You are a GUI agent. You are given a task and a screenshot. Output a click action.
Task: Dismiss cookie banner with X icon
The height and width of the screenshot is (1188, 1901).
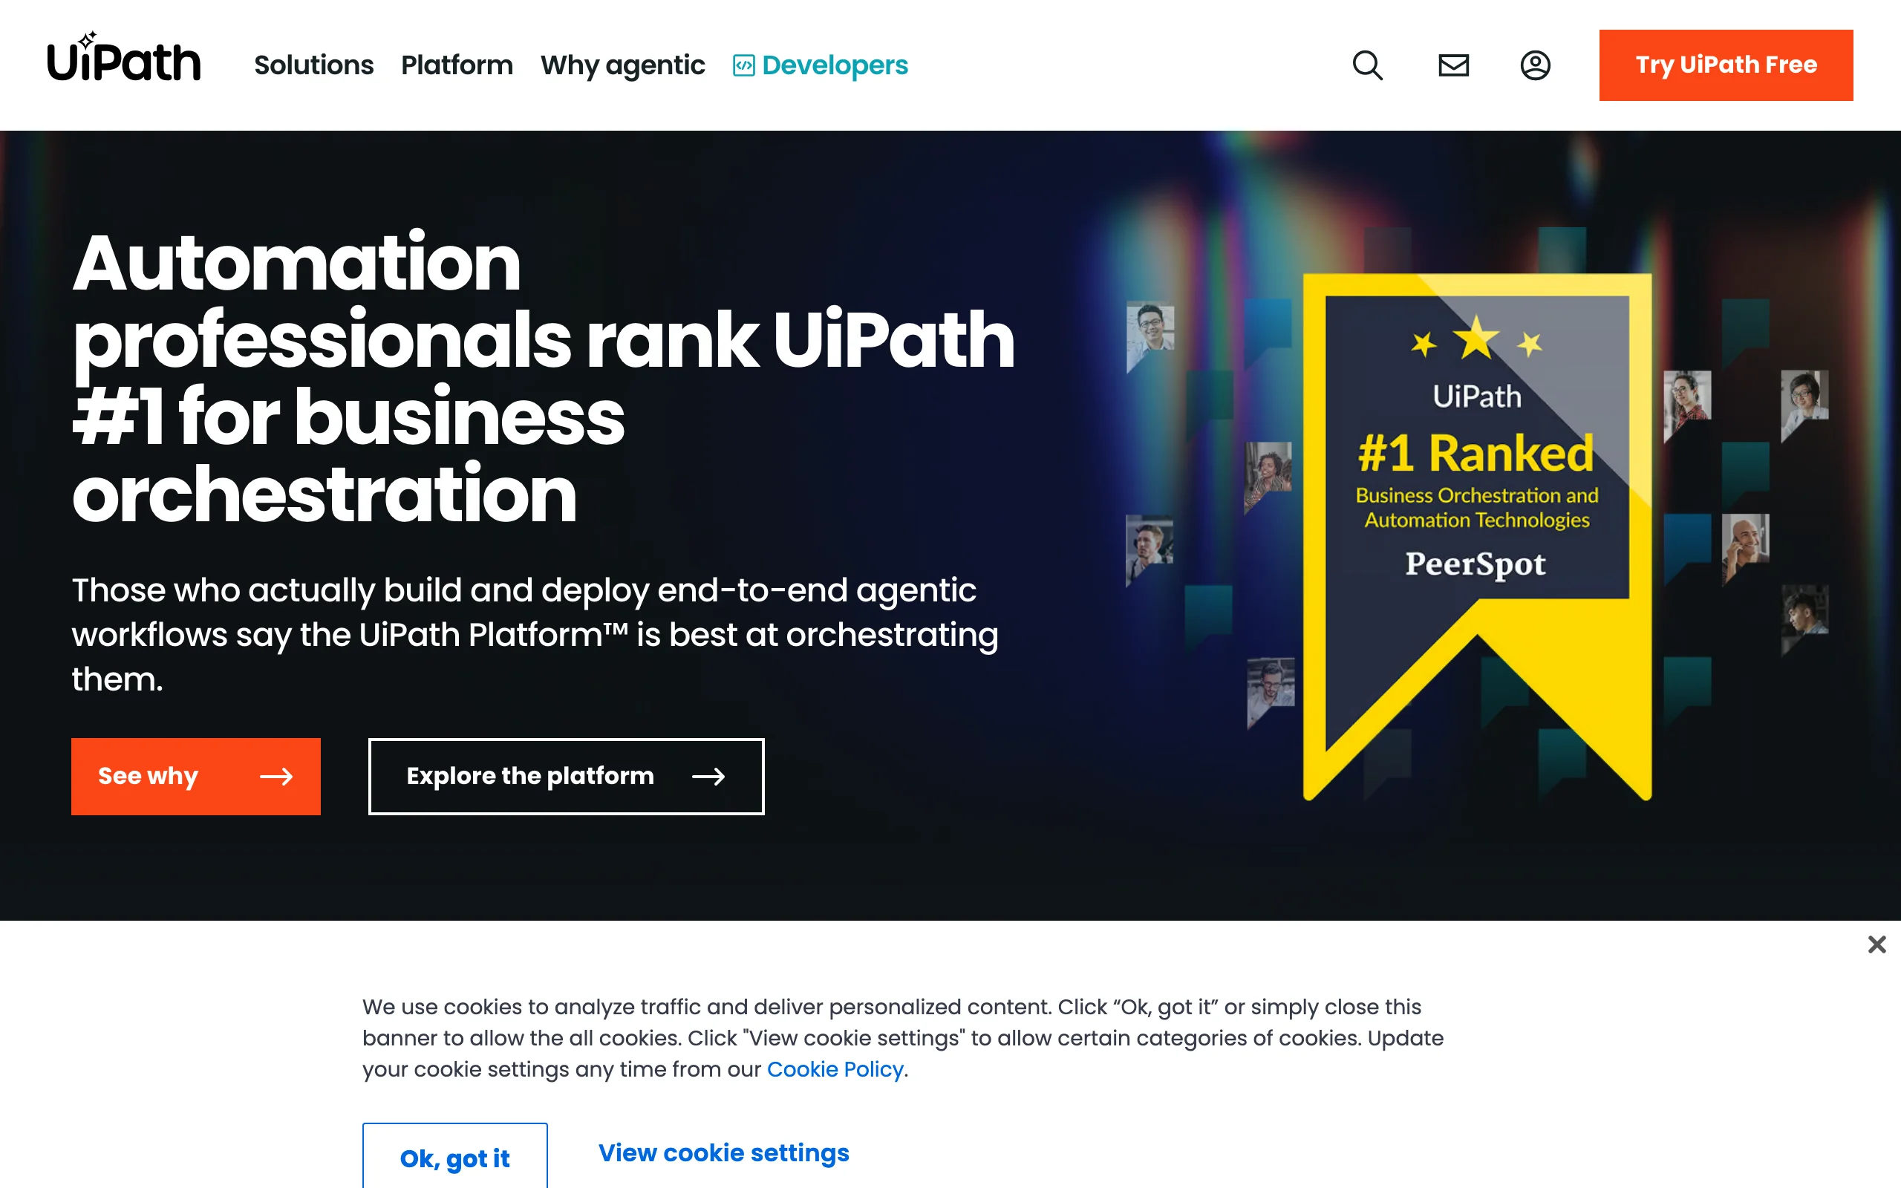[x=1876, y=944]
